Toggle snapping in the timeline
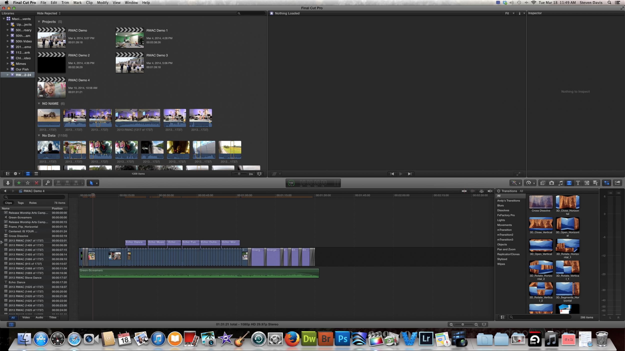Image resolution: width=625 pixels, height=351 pixels. coord(490,191)
